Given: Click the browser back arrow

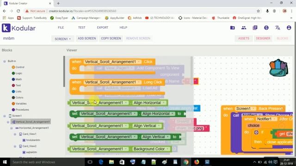Looking at the screenshot, I should [x=4, y=11].
